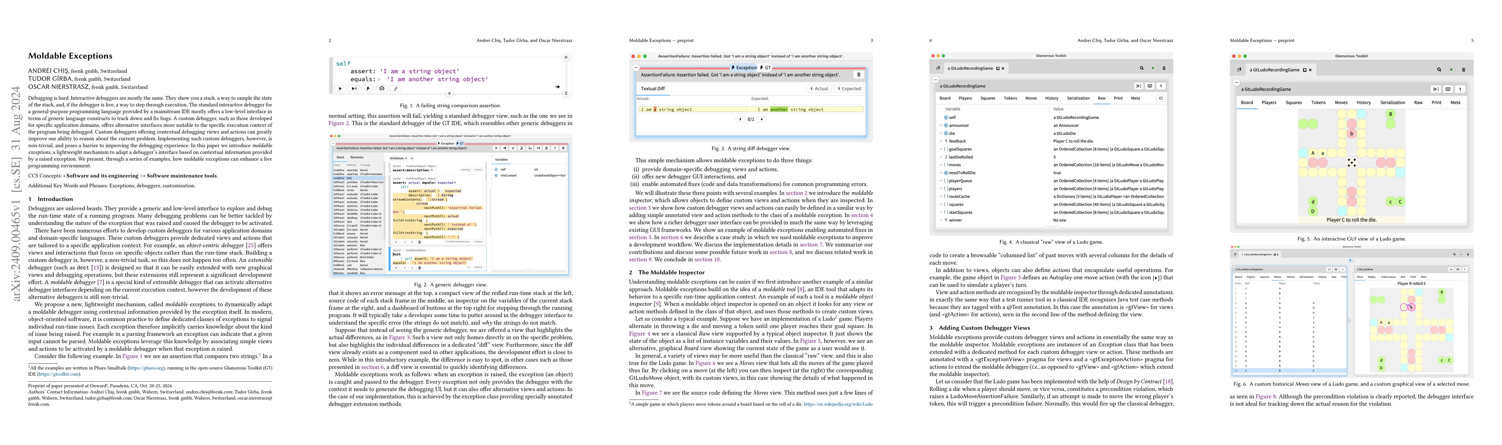
Task: Click the search icon in Fig. 4 window
Action: tap(1142, 68)
